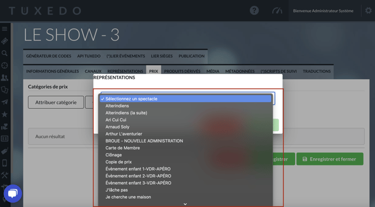Select Copie de prix option
The height and width of the screenshot is (207, 375).
pos(186,162)
